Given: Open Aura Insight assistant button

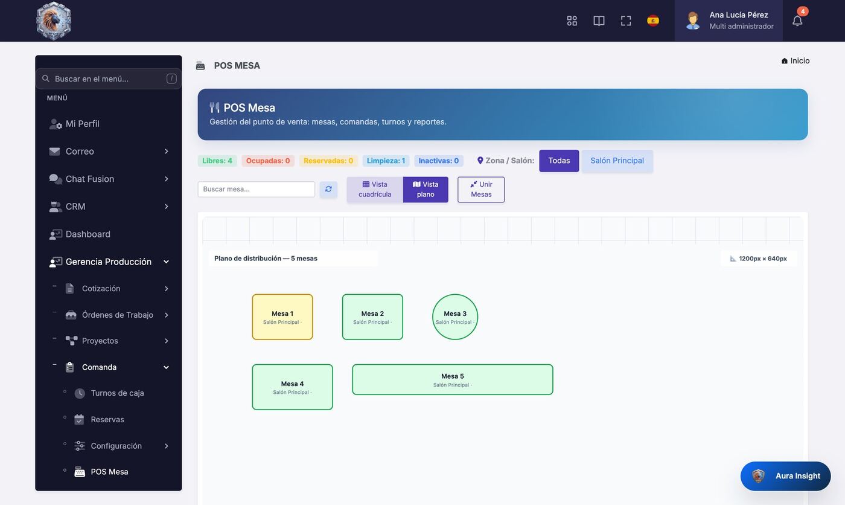Looking at the screenshot, I should click(x=786, y=476).
